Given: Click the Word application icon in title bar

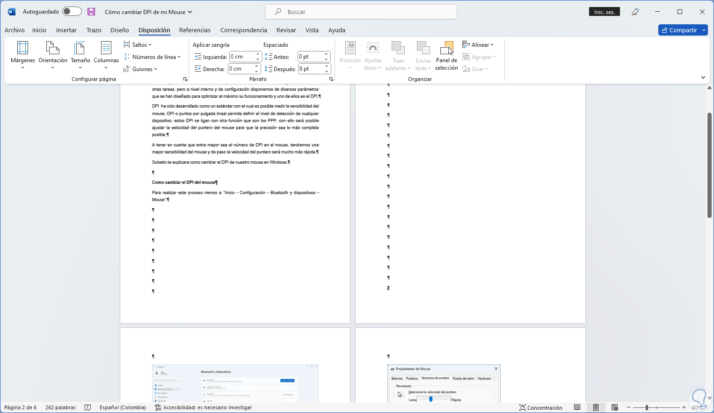Looking at the screenshot, I should point(12,12).
